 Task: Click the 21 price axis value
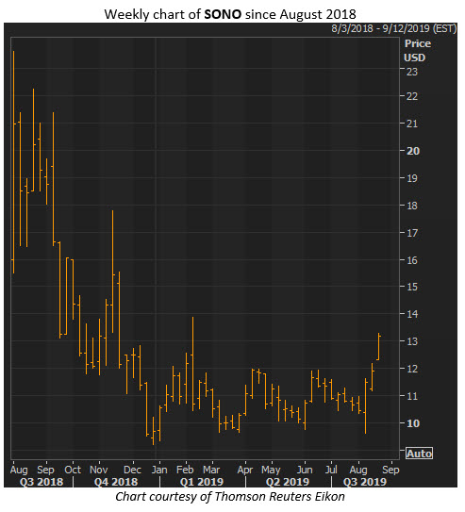412,124
